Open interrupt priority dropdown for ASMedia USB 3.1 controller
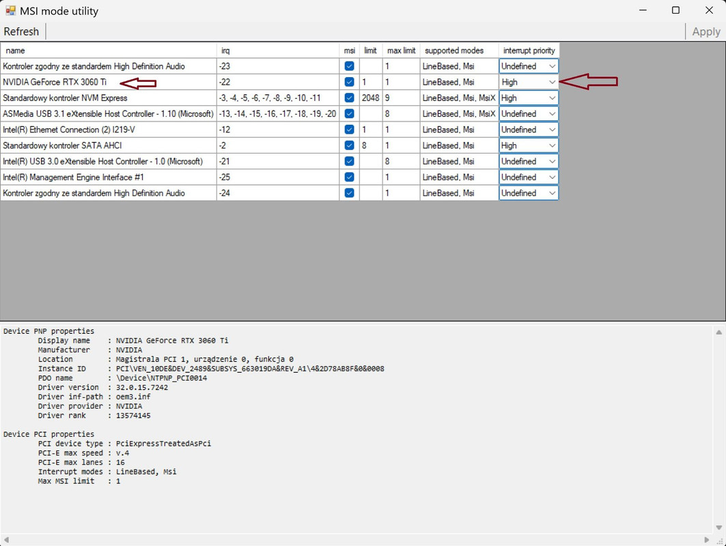Viewport: 726px width, 546px height. [529, 114]
